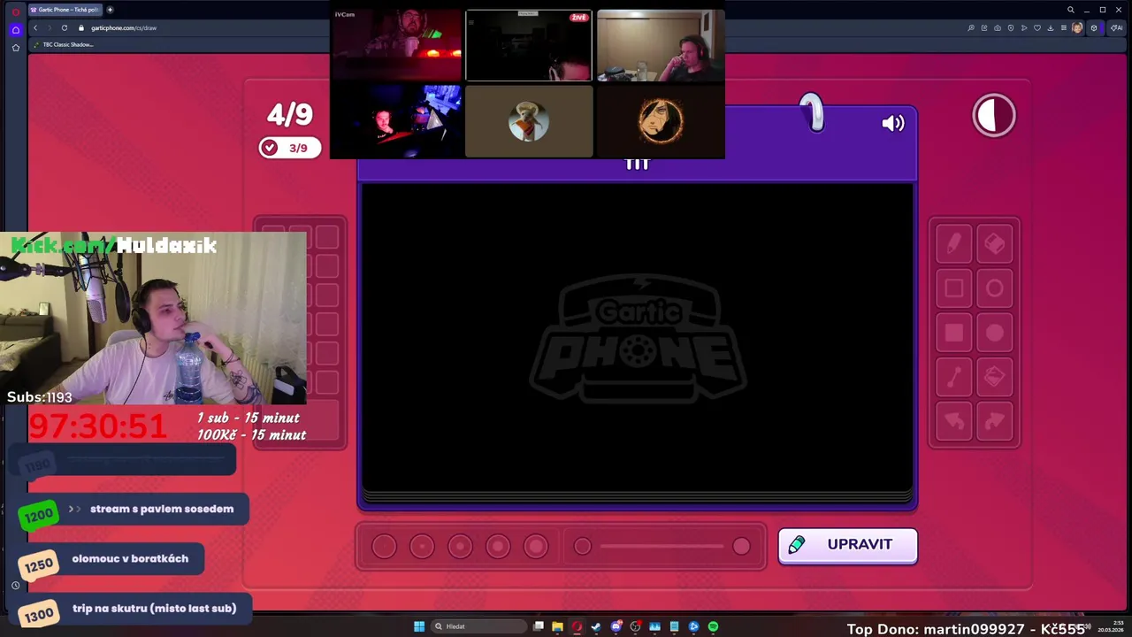The image size is (1132, 637).
Task: Open File Explorer from taskbar
Action: (x=557, y=626)
